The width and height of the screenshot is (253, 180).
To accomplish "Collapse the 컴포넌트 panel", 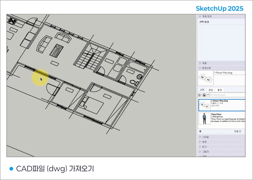I will (x=221, y=68).
